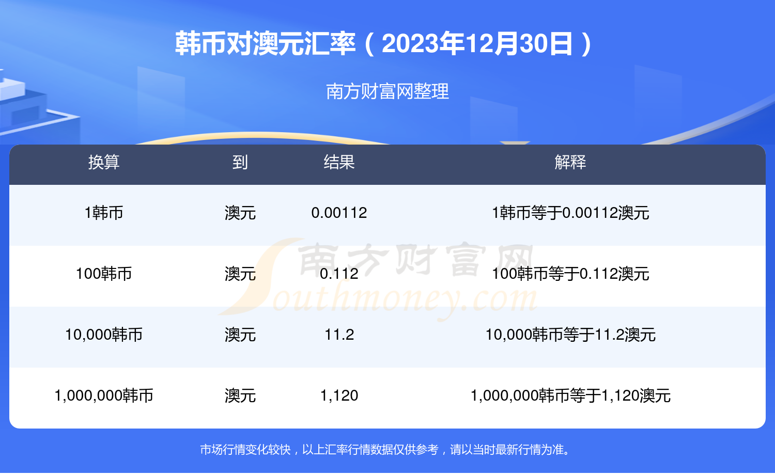Click the explanation 100韩币等于0.112澳元

[x=570, y=274]
